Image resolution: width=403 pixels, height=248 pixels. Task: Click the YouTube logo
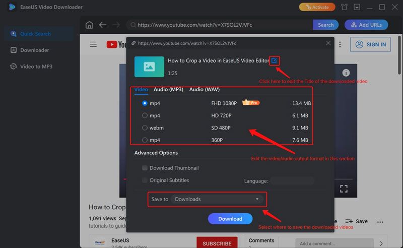pyautogui.click(x=116, y=44)
